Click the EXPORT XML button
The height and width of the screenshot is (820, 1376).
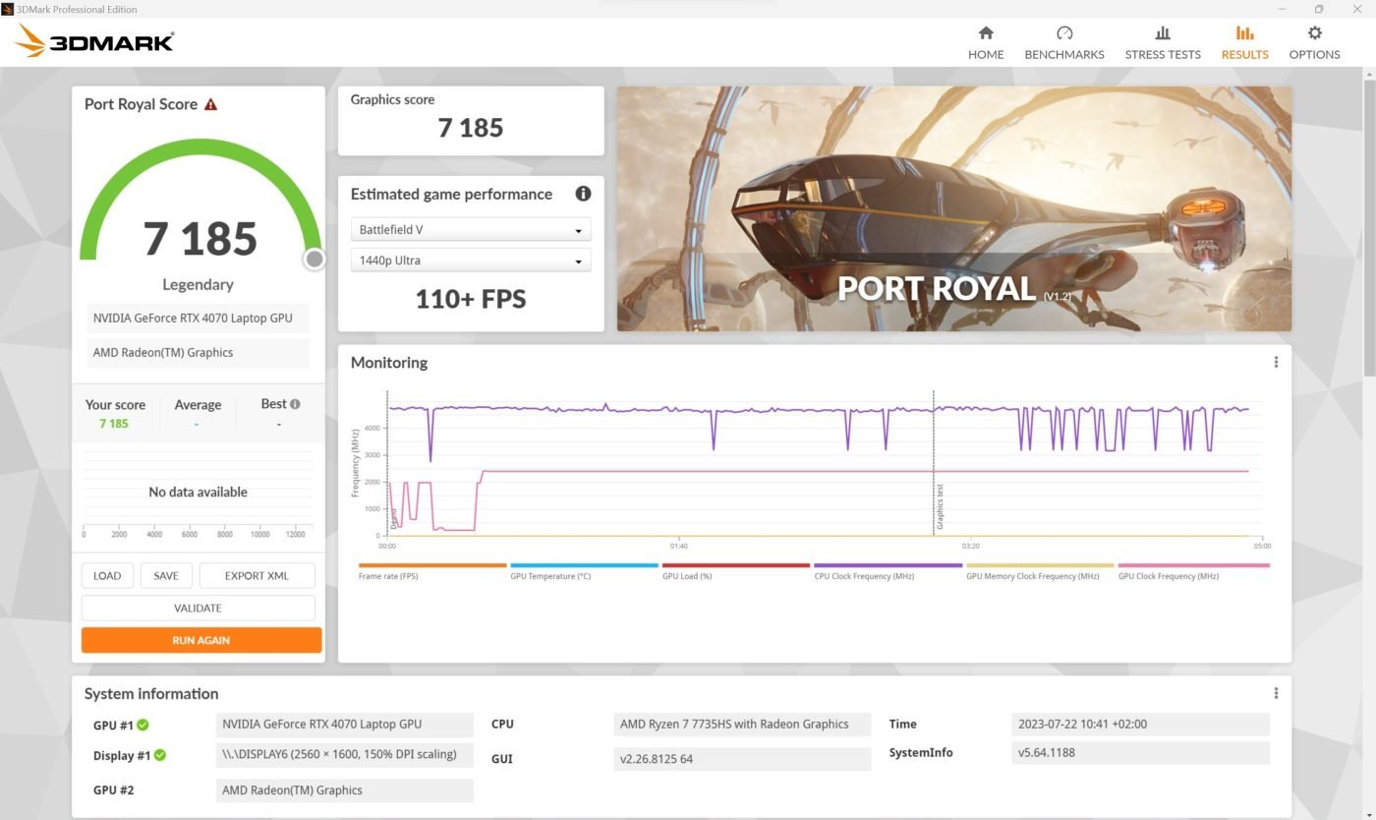point(257,575)
